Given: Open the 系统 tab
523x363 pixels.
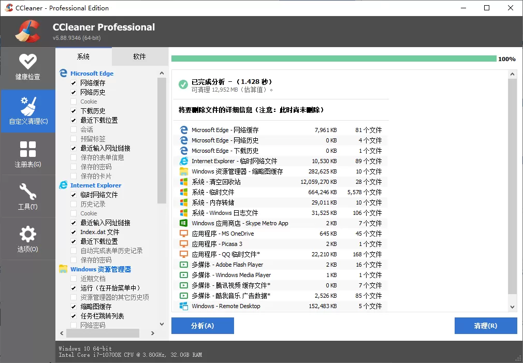Looking at the screenshot, I should (83, 56).
